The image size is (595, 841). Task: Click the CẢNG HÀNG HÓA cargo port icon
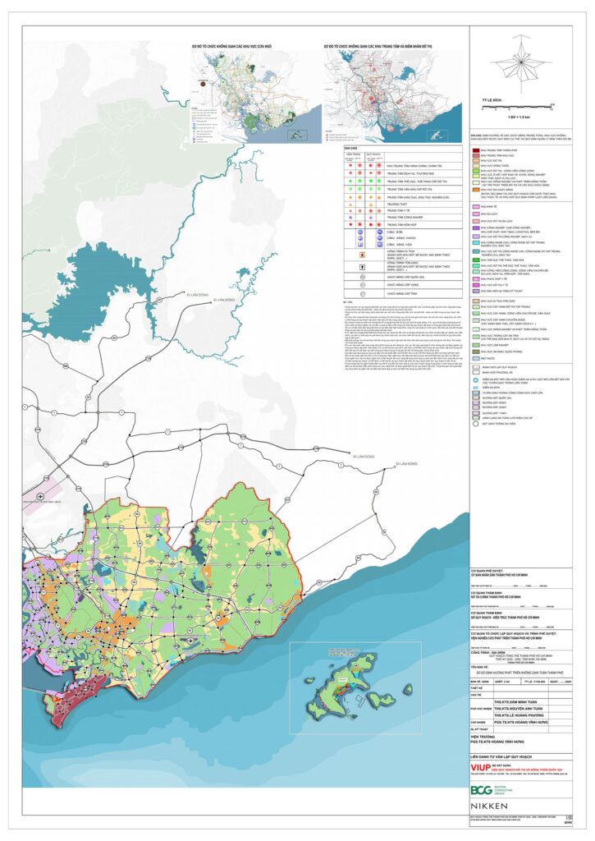pos(379,245)
